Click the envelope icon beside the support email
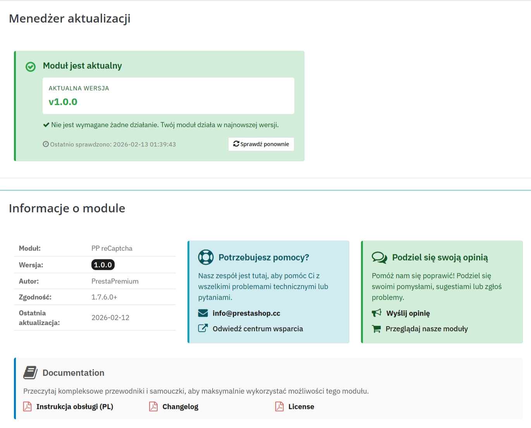This screenshot has width=531, height=428. [203, 313]
